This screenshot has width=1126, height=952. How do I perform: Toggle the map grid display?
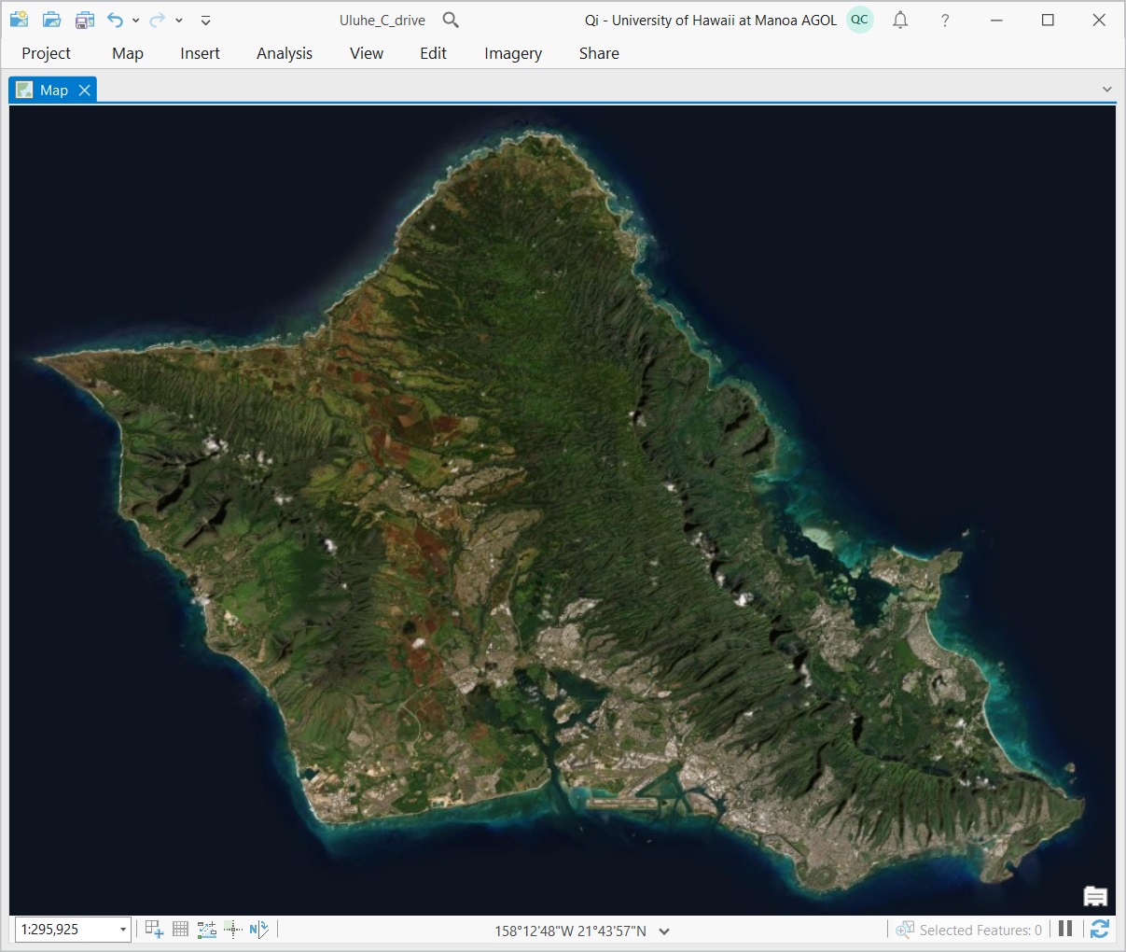(181, 929)
